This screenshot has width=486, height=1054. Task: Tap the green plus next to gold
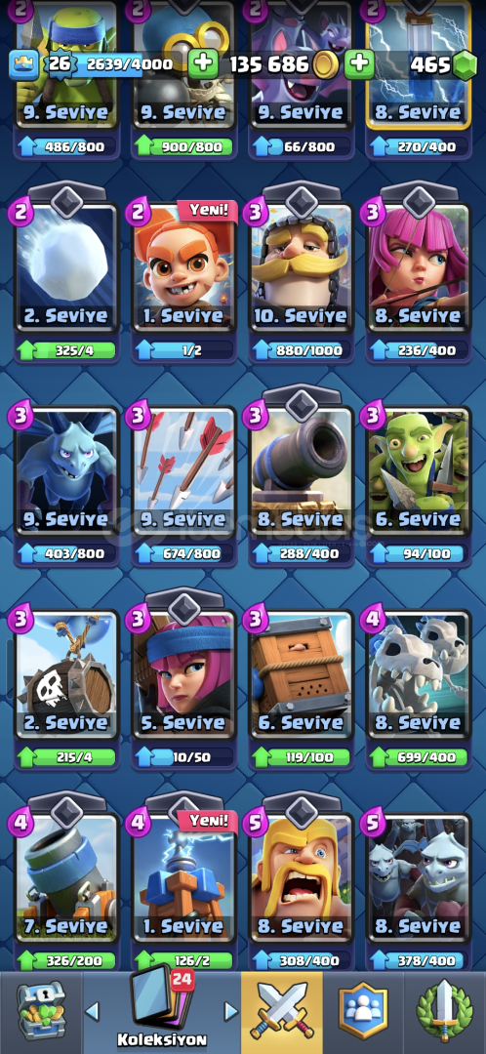(202, 63)
